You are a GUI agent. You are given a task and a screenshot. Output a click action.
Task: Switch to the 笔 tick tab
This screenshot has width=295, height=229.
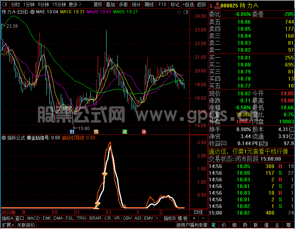click(213, 225)
